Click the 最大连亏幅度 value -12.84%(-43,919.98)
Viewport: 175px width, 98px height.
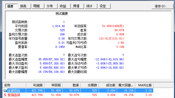coord(109,59)
